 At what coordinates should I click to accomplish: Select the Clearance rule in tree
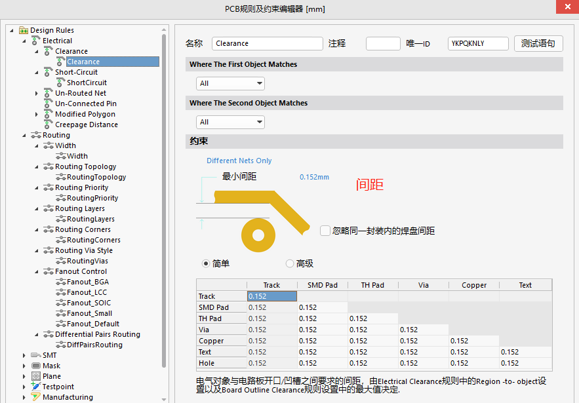coord(113,62)
